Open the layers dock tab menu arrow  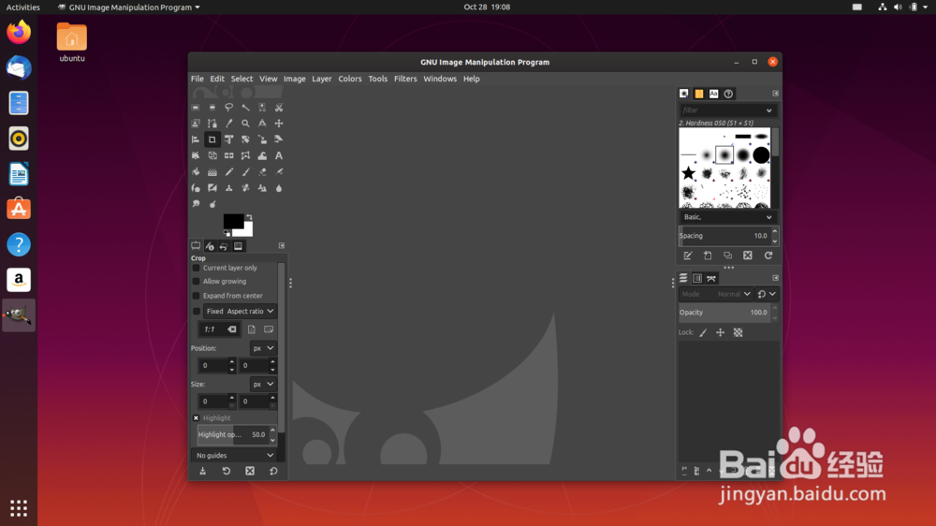pos(775,278)
